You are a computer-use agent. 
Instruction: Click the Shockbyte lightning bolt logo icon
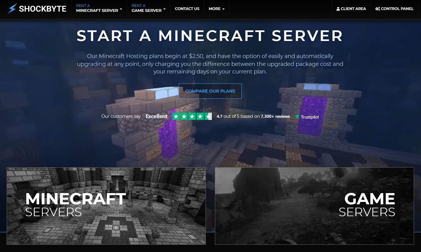point(12,9)
